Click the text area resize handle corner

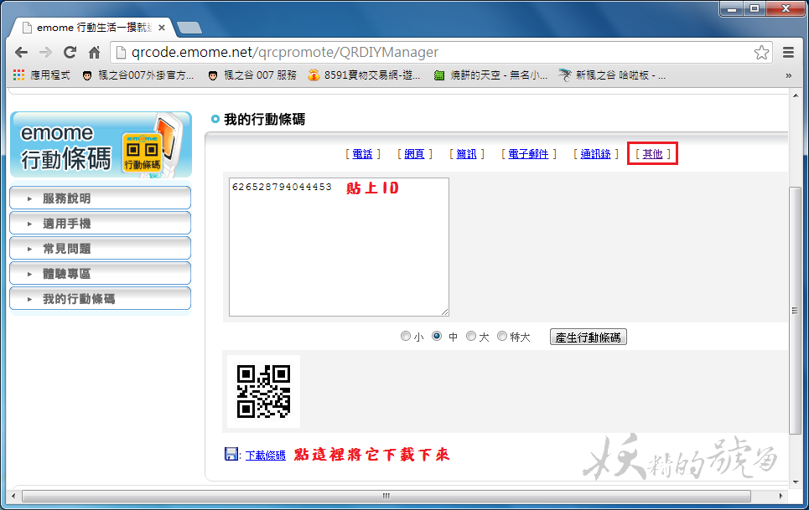pos(445,312)
